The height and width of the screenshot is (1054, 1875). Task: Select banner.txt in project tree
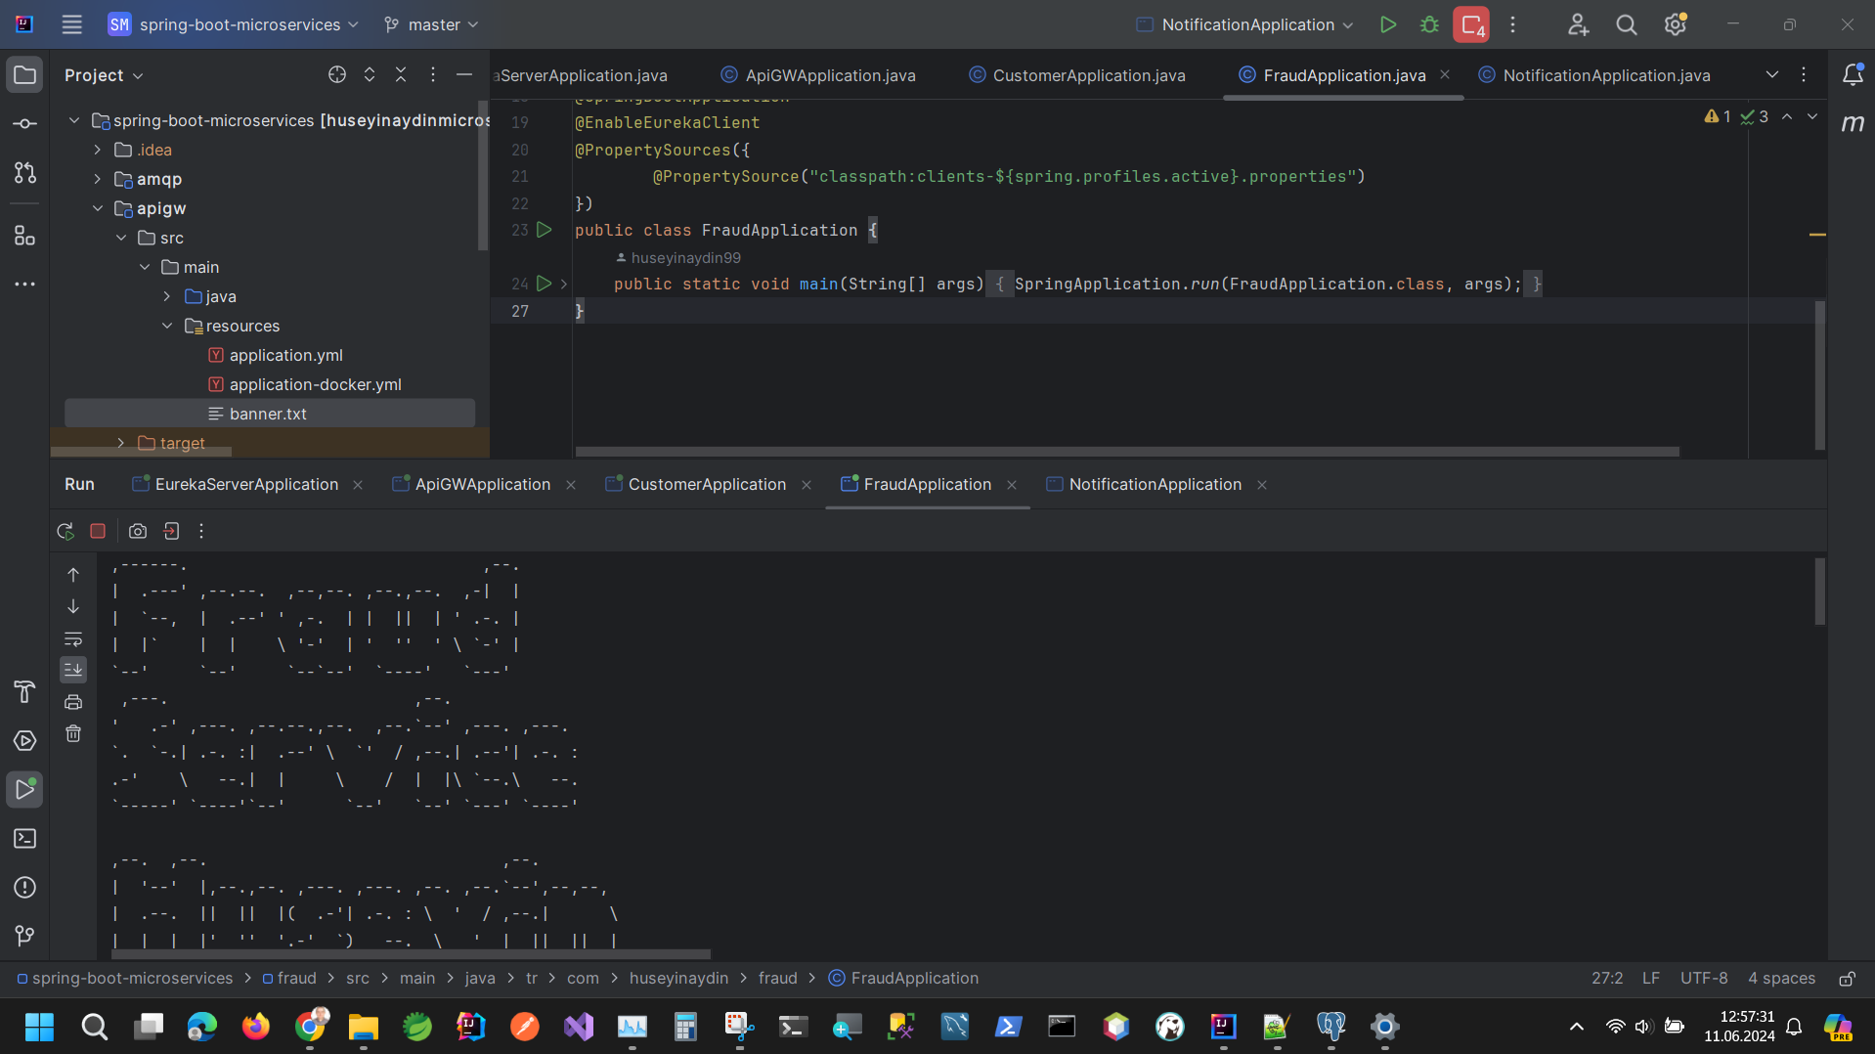270,414
